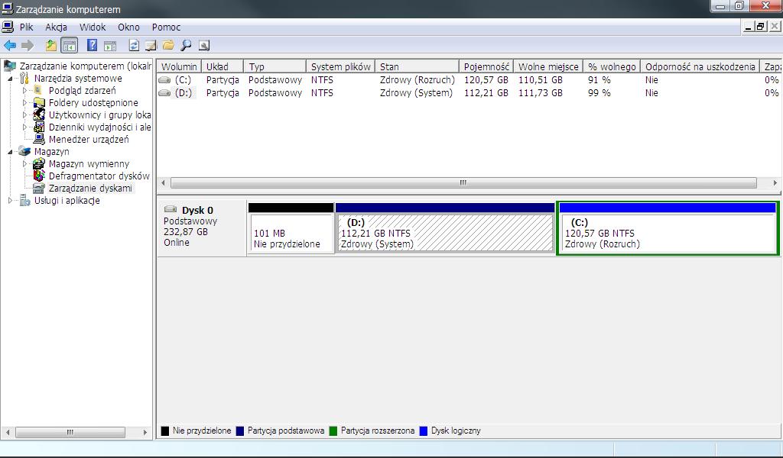Expand the Podgląd zdarzeń node
The width and height of the screenshot is (783, 458).
(25, 91)
